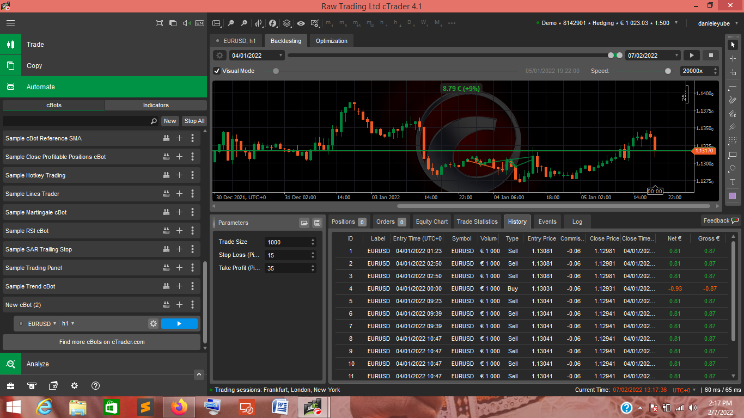Open Find more cBots on cTrader.com
Screen dimensions: 744x418
click(102, 342)
